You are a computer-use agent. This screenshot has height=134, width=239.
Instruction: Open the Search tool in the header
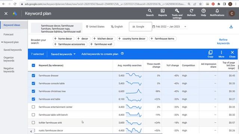tap(150, 13)
